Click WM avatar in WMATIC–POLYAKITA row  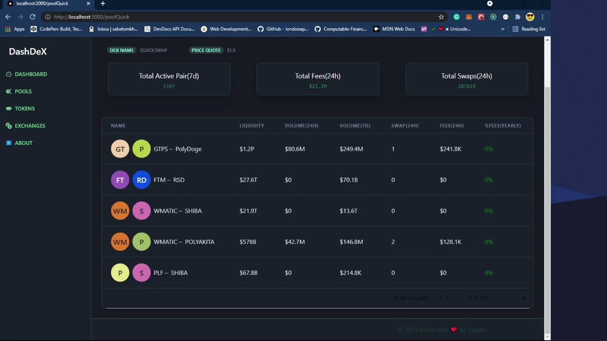pyautogui.click(x=120, y=242)
